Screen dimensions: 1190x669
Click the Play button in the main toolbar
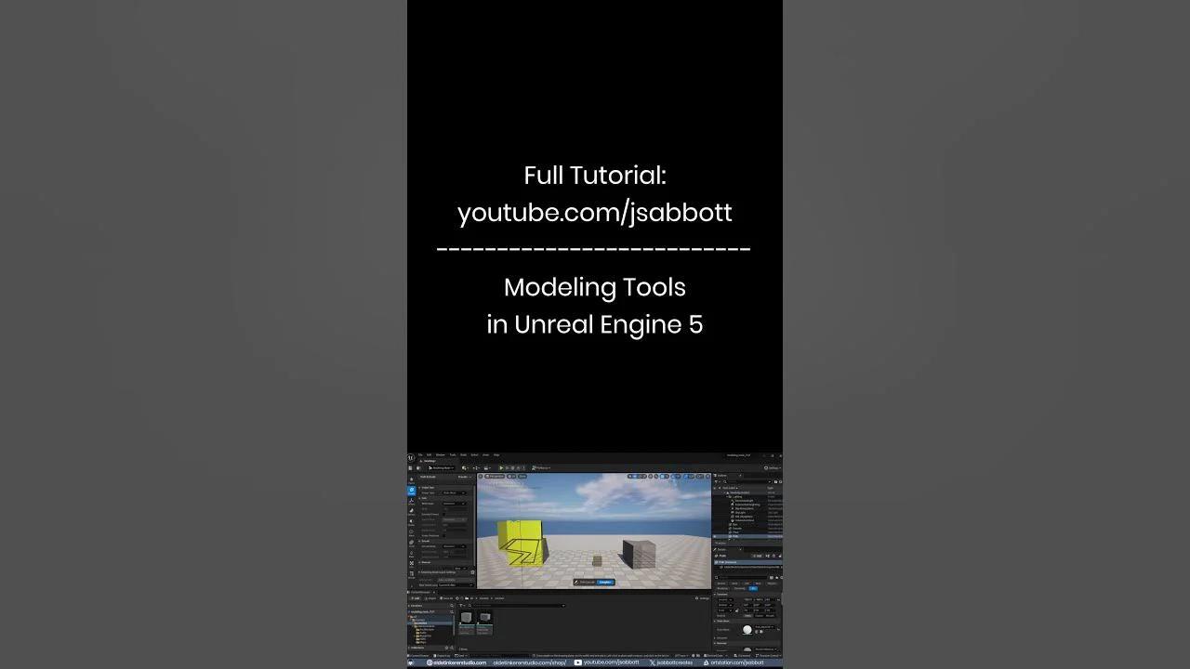[501, 467]
